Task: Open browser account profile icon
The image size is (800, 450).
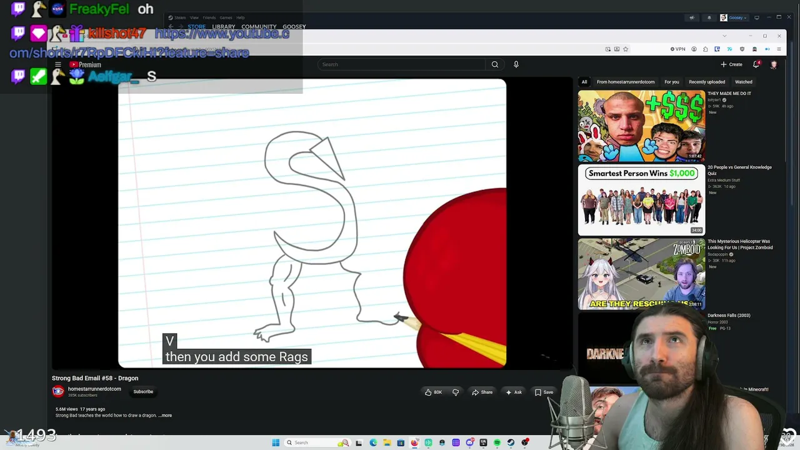Action: pyautogui.click(x=694, y=49)
